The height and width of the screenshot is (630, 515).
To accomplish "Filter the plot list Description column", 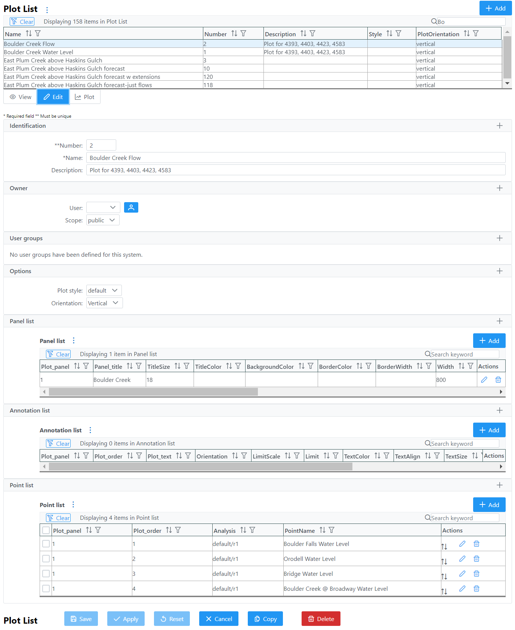I will point(312,34).
